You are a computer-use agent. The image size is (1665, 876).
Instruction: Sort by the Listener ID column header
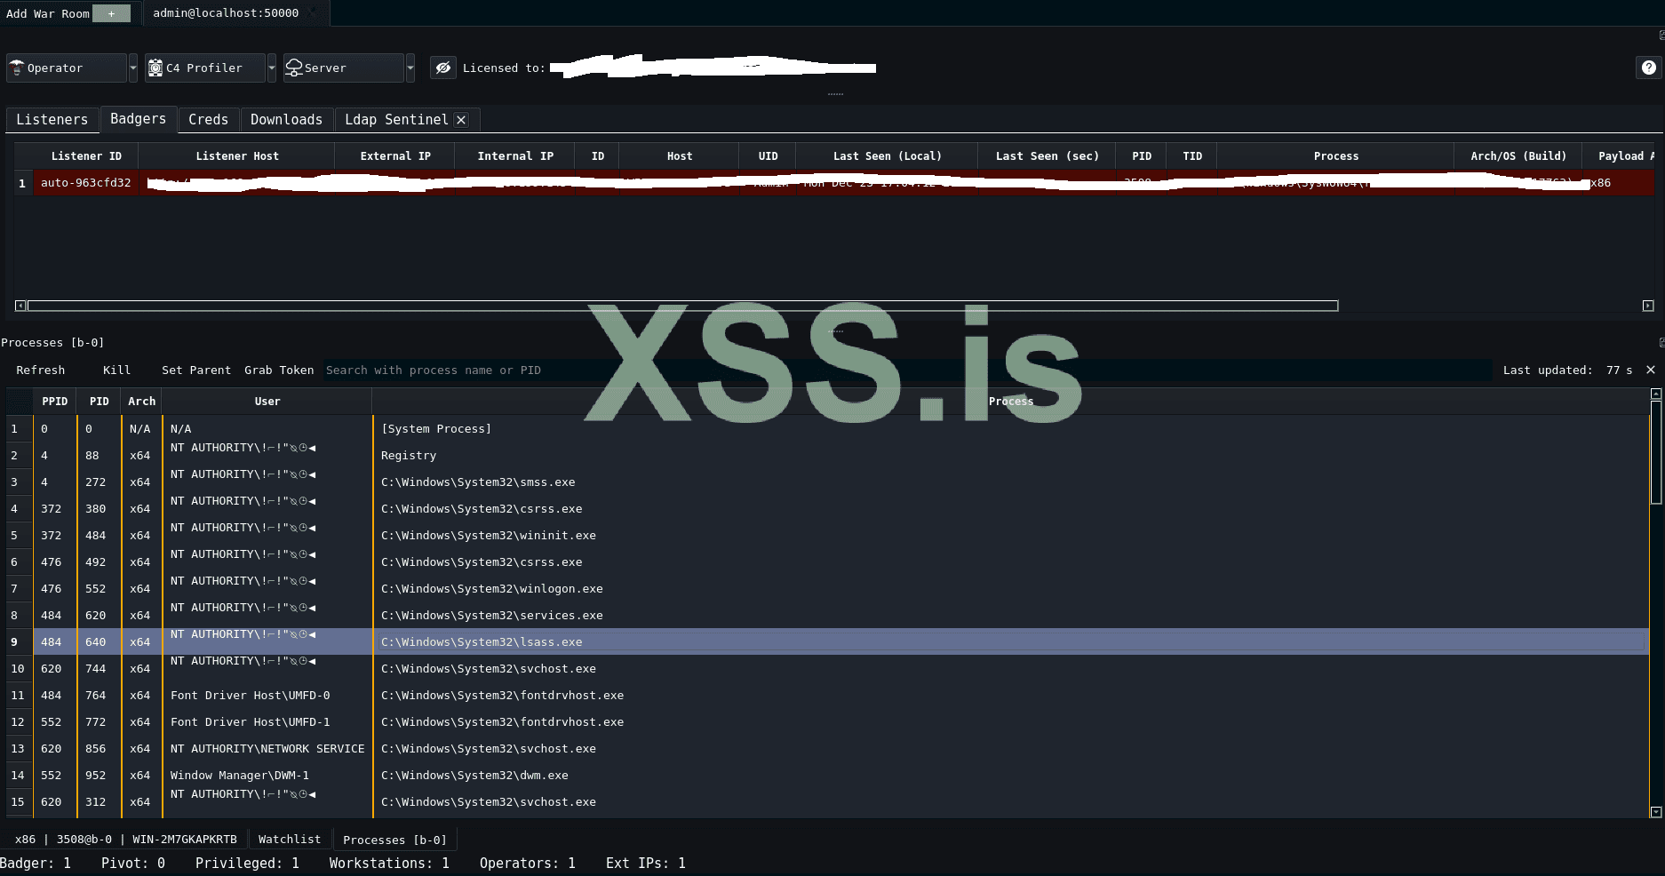86,155
